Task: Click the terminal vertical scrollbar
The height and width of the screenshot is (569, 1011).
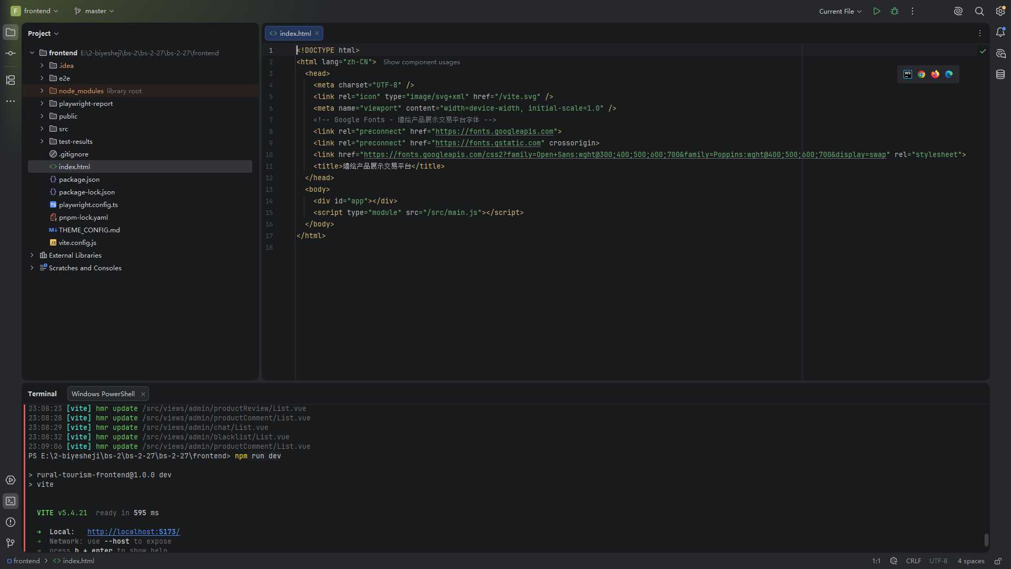Action: pyautogui.click(x=986, y=540)
